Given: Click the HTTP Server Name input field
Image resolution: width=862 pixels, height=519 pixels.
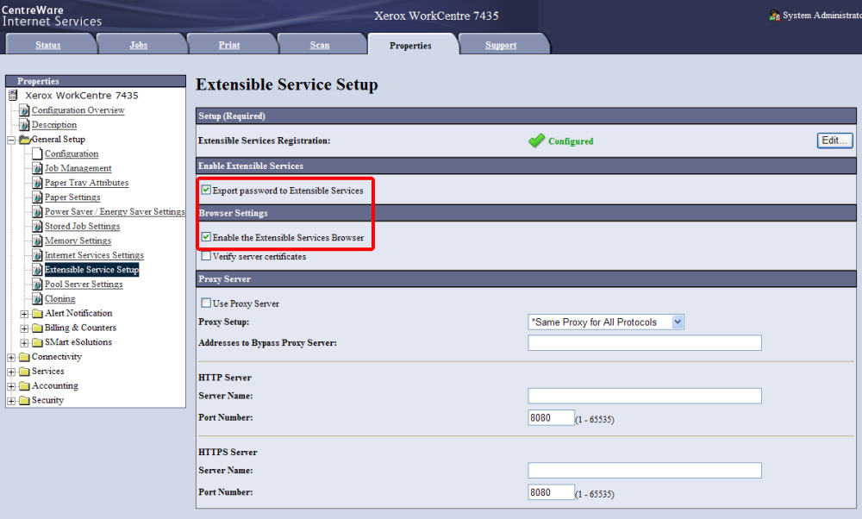Looking at the screenshot, I should coord(644,396).
